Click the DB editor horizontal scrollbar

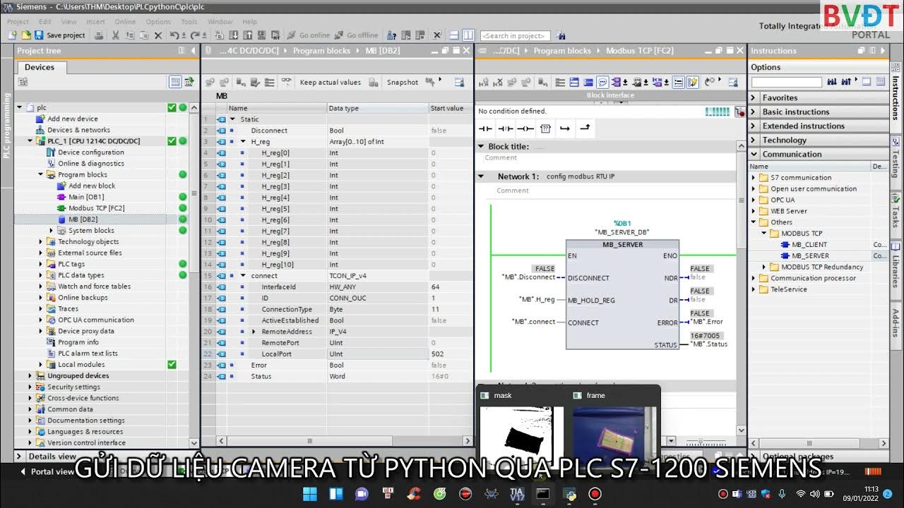(x=309, y=441)
